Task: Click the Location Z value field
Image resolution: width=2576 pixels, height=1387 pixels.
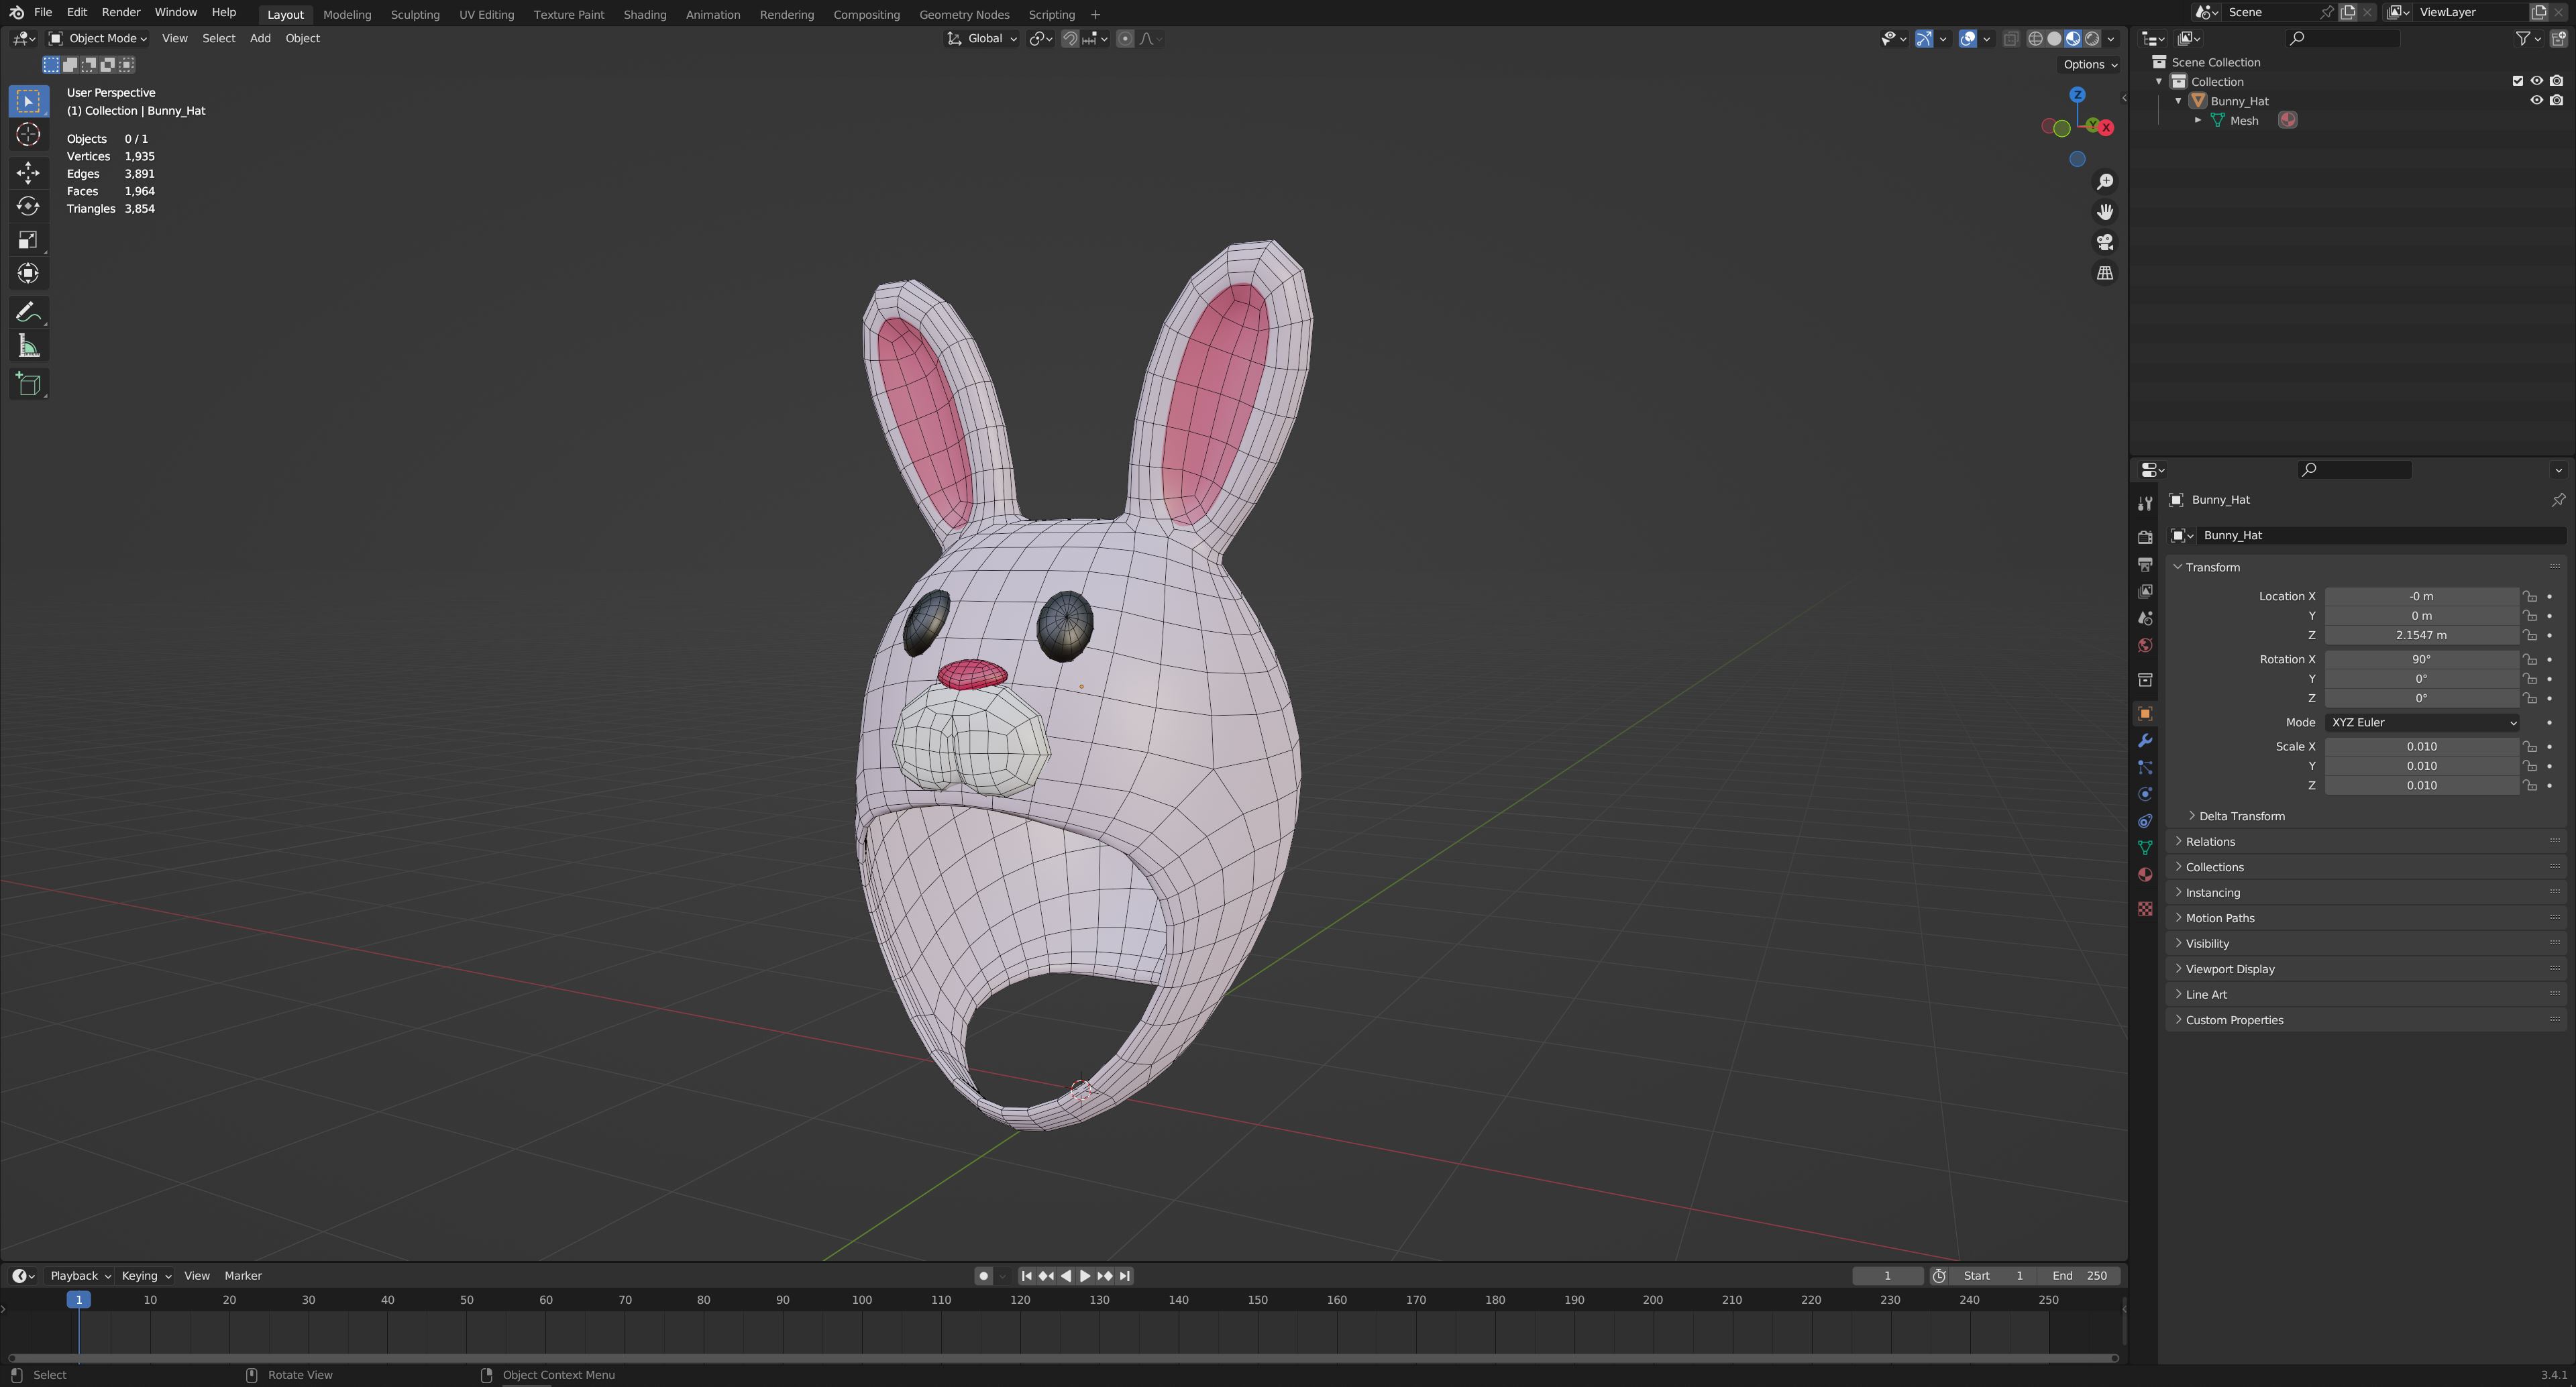Action: [x=2421, y=635]
